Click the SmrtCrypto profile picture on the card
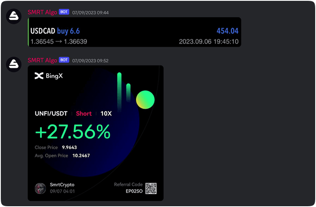316x207 pixels. 40,188
